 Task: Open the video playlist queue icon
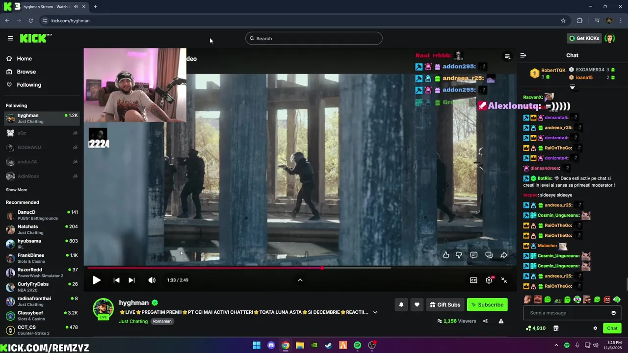[x=507, y=56]
